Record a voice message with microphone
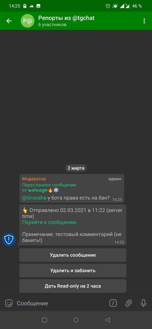 point(144,303)
